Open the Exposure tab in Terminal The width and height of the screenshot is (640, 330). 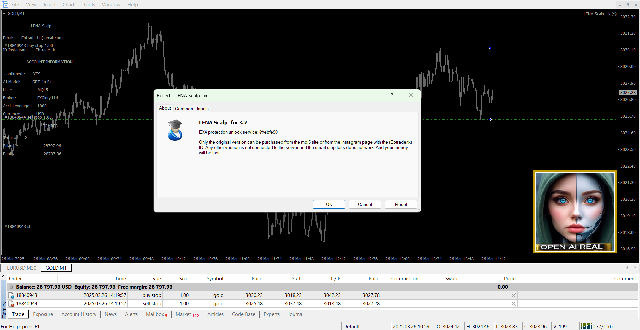pyautogui.click(x=43, y=314)
